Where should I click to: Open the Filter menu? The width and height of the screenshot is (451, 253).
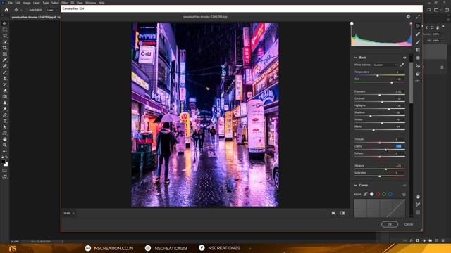point(65,3)
